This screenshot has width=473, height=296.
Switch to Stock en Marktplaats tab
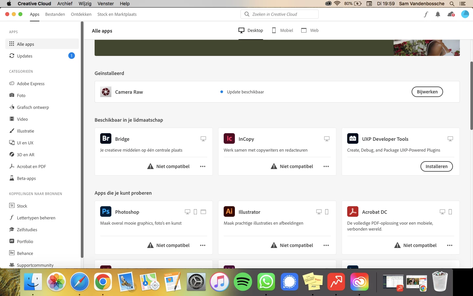pyautogui.click(x=117, y=14)
